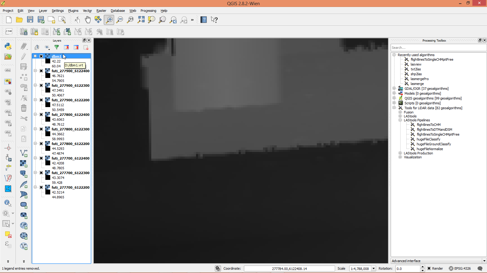Hide the dbm1 layer via its checkbox
This screenshot has height=273, width=487.
(x=41, y=56)
